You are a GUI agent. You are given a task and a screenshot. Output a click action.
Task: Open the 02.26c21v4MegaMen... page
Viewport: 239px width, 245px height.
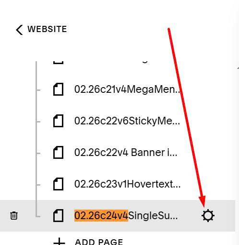(127, 89)
